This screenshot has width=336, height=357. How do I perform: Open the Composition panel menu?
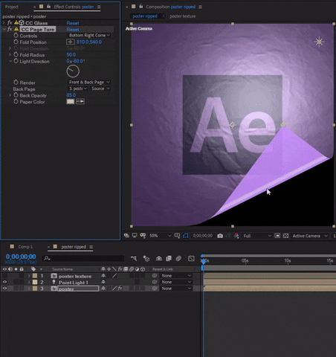coord(200,7)
